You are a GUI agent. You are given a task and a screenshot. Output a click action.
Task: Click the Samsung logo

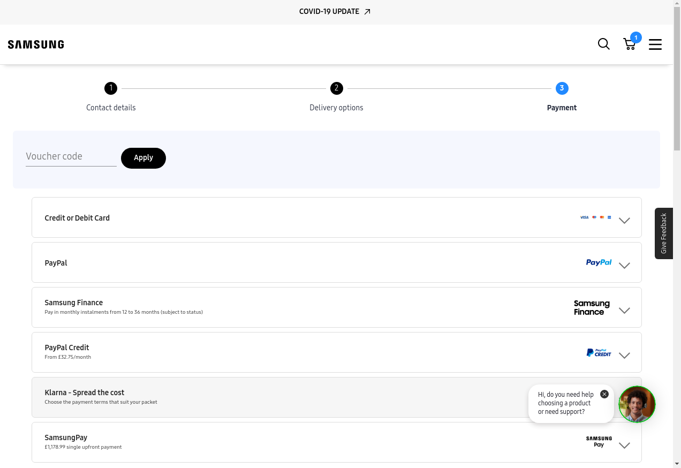[36, 44]
